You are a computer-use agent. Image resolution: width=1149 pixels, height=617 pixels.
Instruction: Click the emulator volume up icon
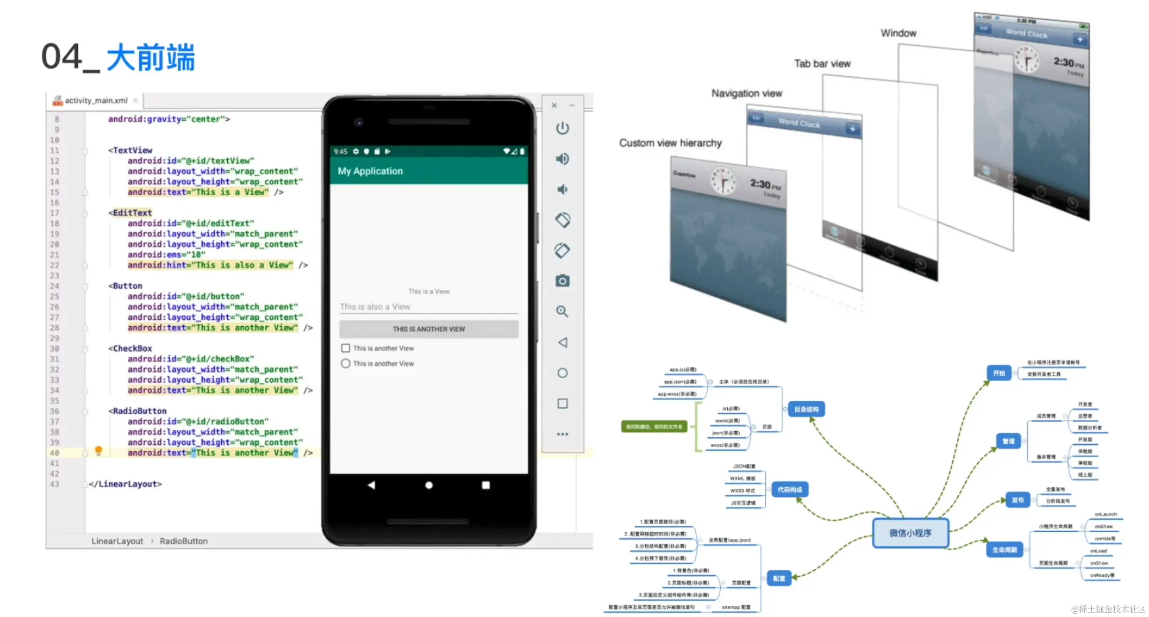[562, 159]
